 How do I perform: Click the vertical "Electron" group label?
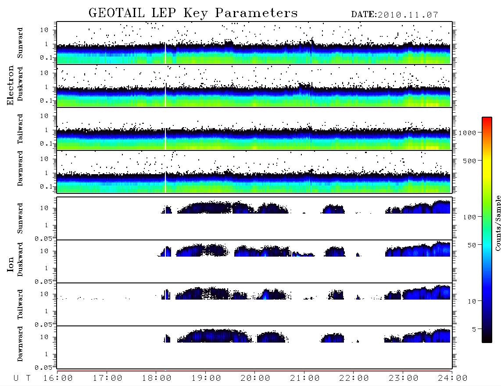(x=11, y=86)
